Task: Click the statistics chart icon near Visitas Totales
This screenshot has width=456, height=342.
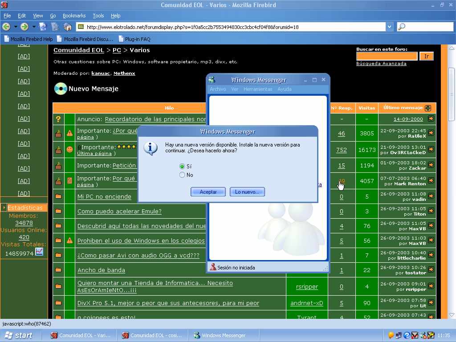Action: [39, 252]
